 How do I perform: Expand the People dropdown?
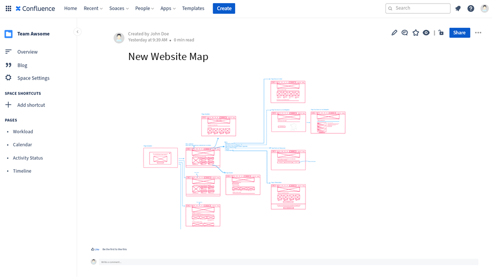145,9
